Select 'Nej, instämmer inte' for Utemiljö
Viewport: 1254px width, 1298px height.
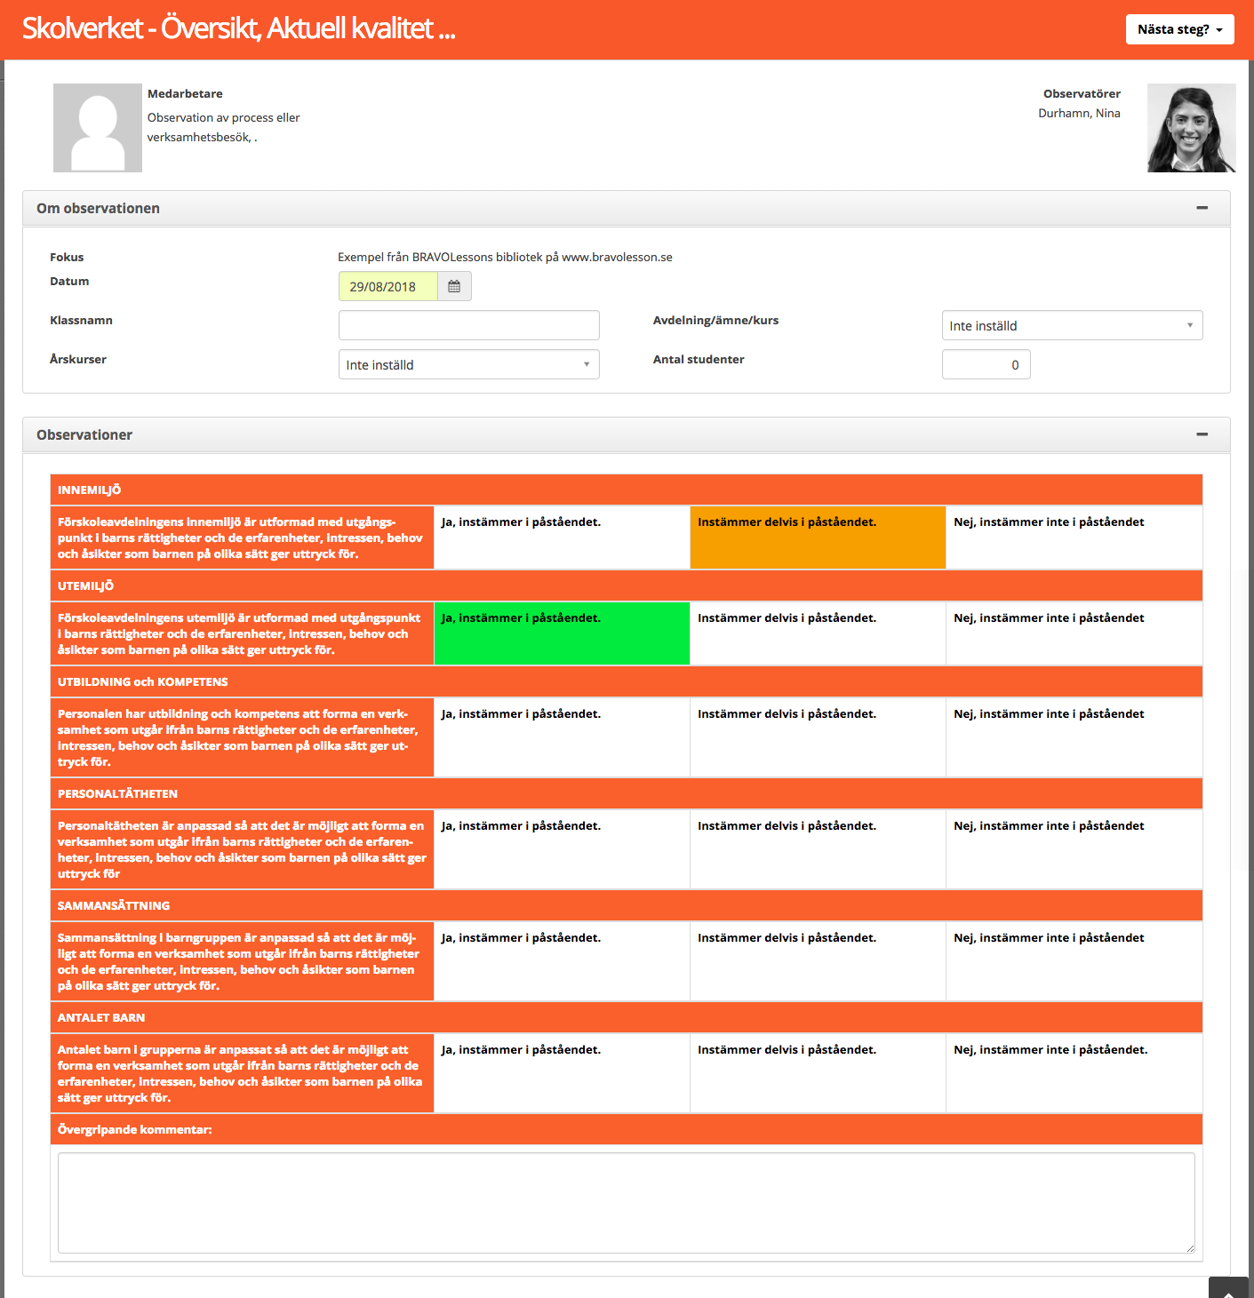1074,633
